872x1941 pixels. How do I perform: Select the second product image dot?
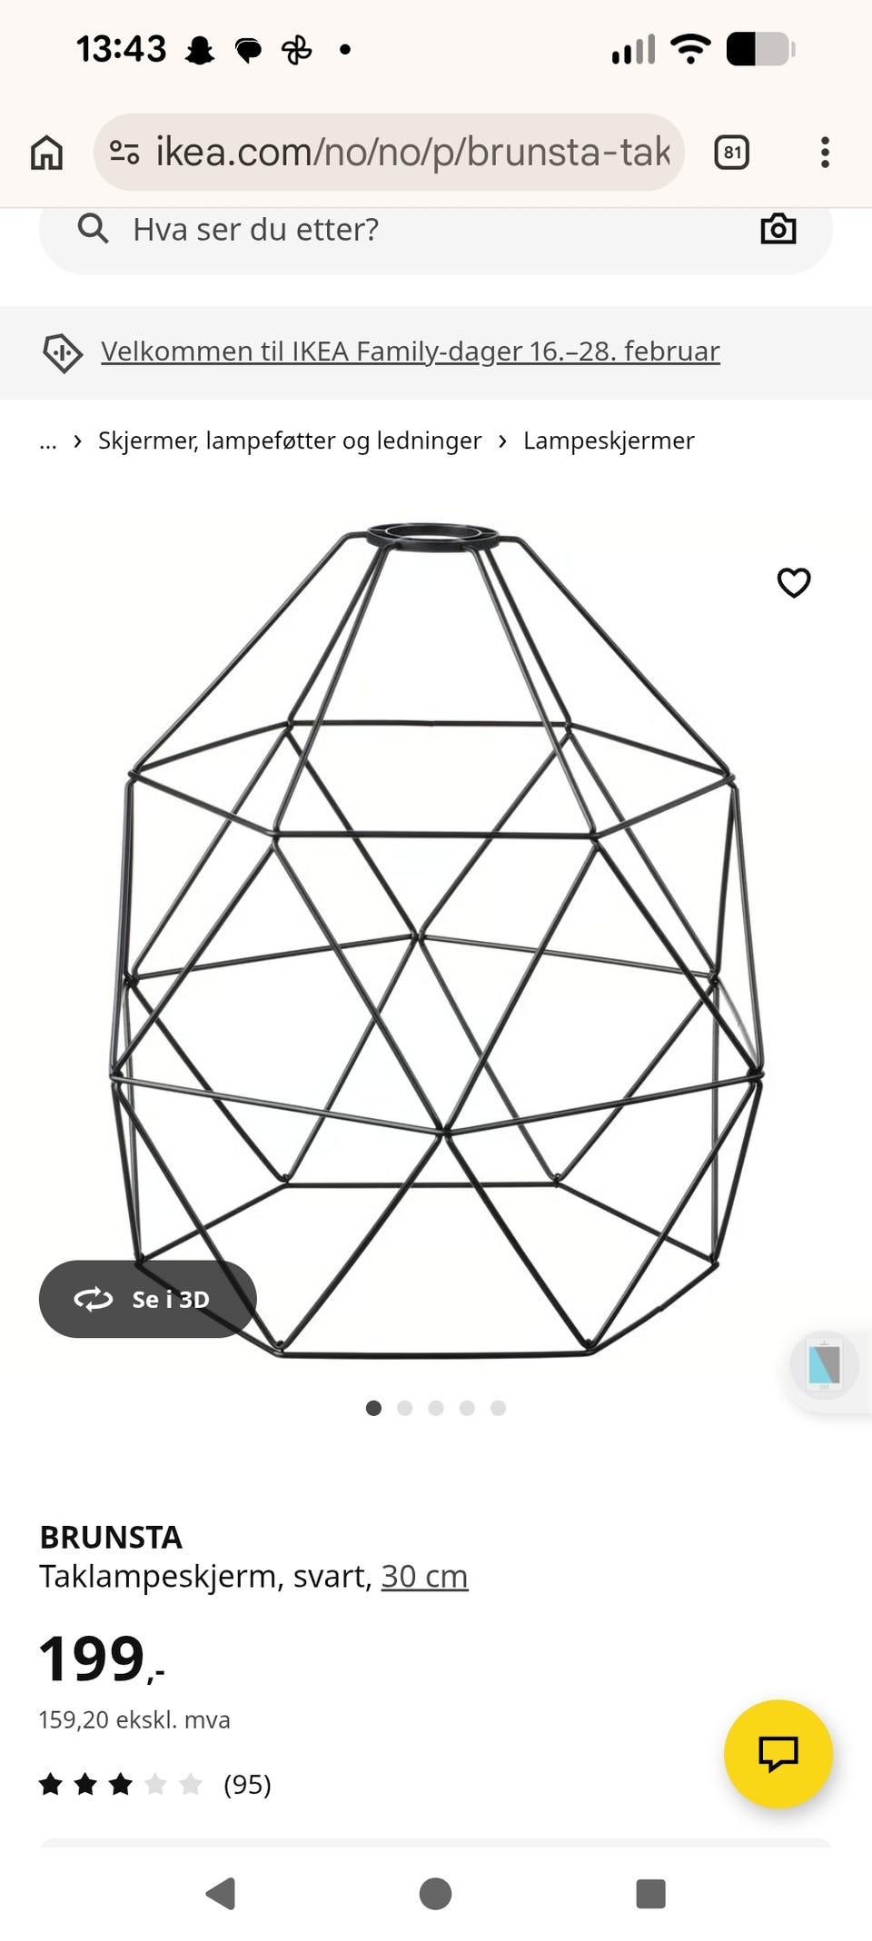pos(405,1408)
